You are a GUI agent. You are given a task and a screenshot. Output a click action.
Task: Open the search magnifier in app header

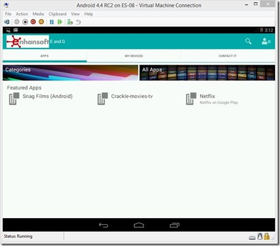248,41
